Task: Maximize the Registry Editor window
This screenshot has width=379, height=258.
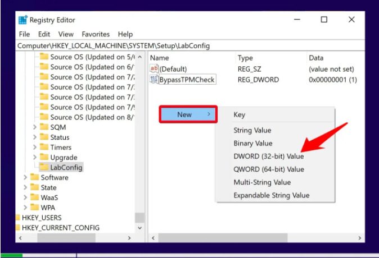Action: click(x=324, y=20)
